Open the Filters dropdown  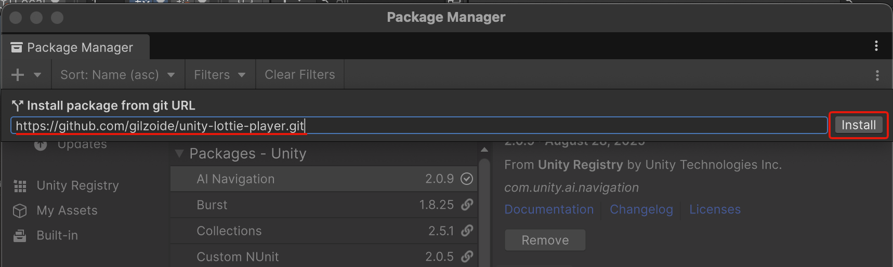click(x=220, y=75)
